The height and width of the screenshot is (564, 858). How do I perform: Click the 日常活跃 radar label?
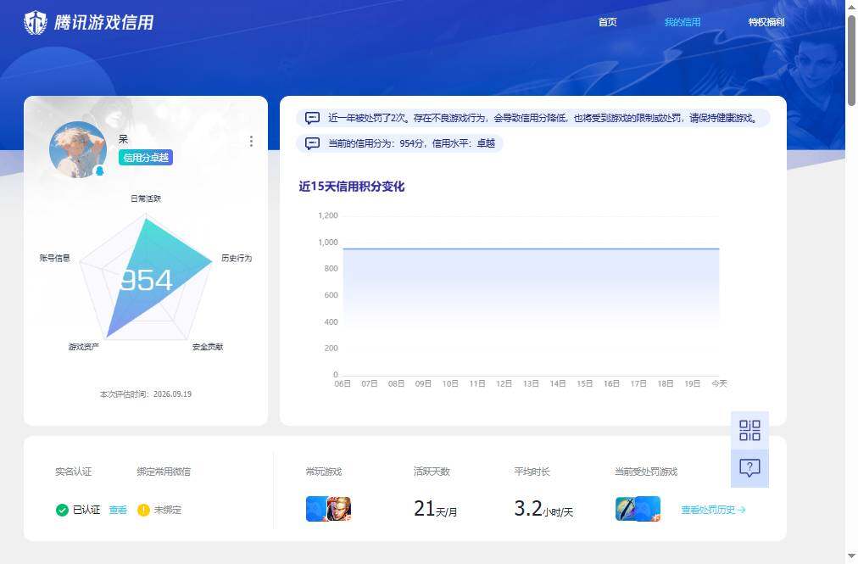(146, 198)
